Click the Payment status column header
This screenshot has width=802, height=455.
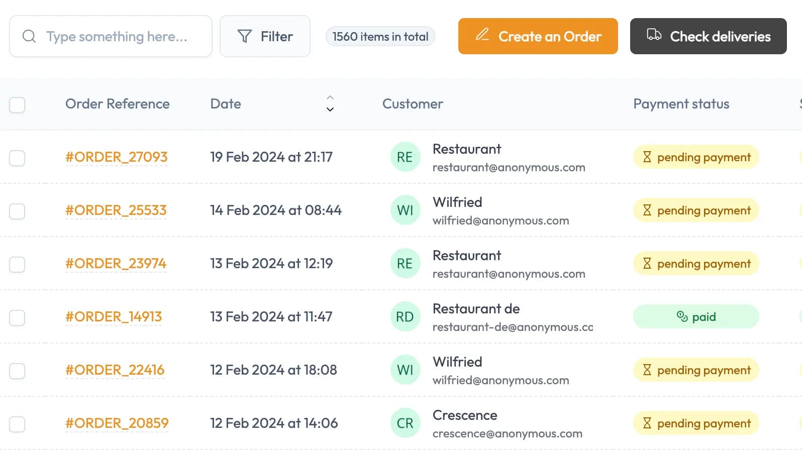tap(681, 104)
